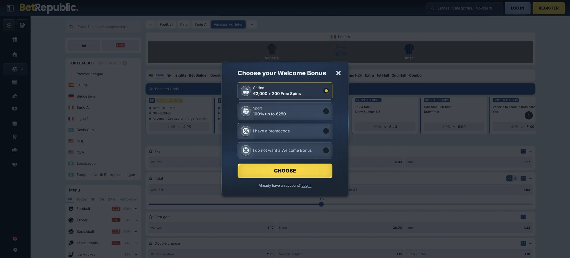Select the Casino €2,000 + 200 Free Spins option

285,91
